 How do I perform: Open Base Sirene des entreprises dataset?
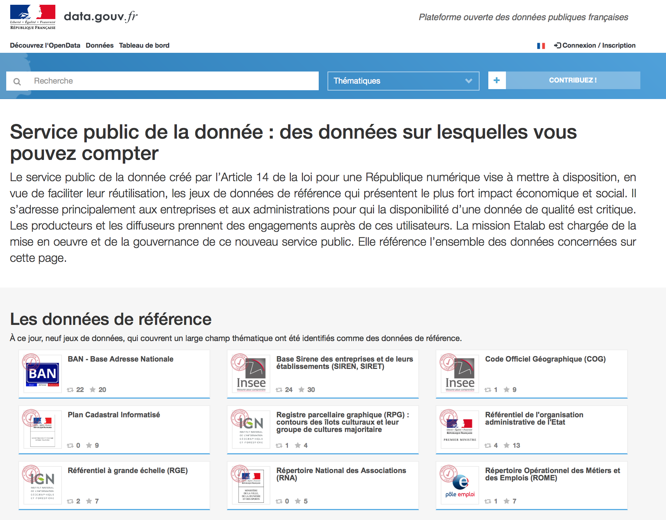coord(345,363)
